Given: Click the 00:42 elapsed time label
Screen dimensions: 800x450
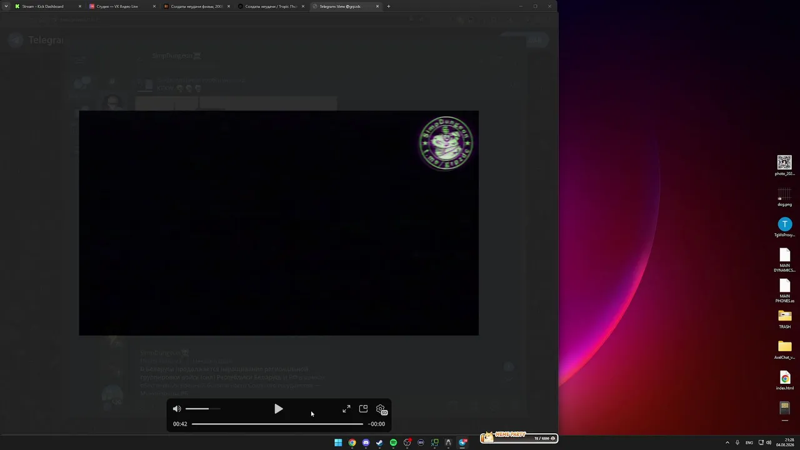Looking at the screenshot, I should (x=180, y=424).
